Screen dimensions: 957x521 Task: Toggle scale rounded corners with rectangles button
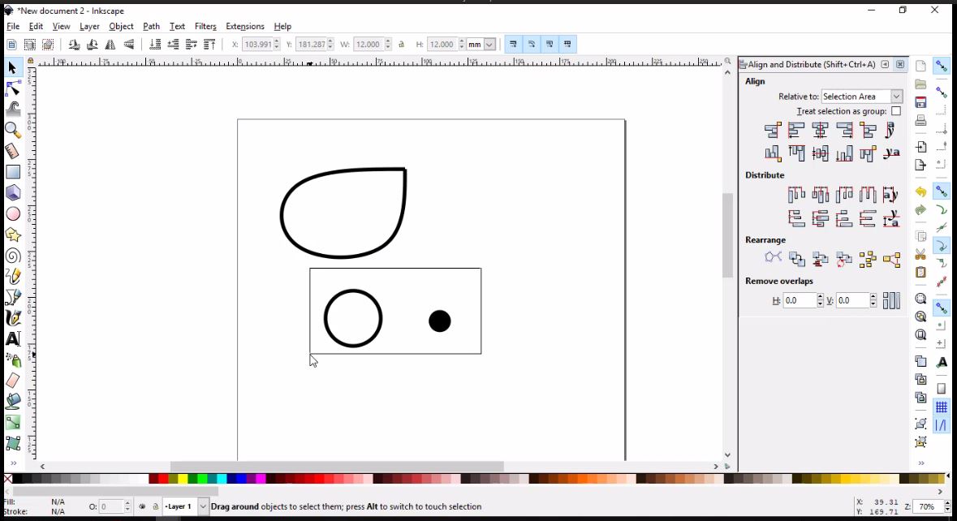pyautogui.click(x=531, y=44)
